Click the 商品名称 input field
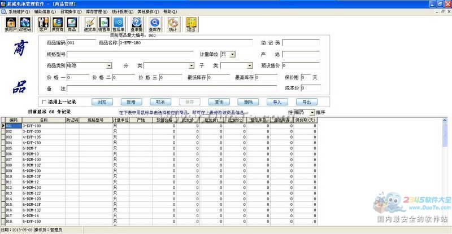This screenshot has width=452, height=234. coord(185,43)
